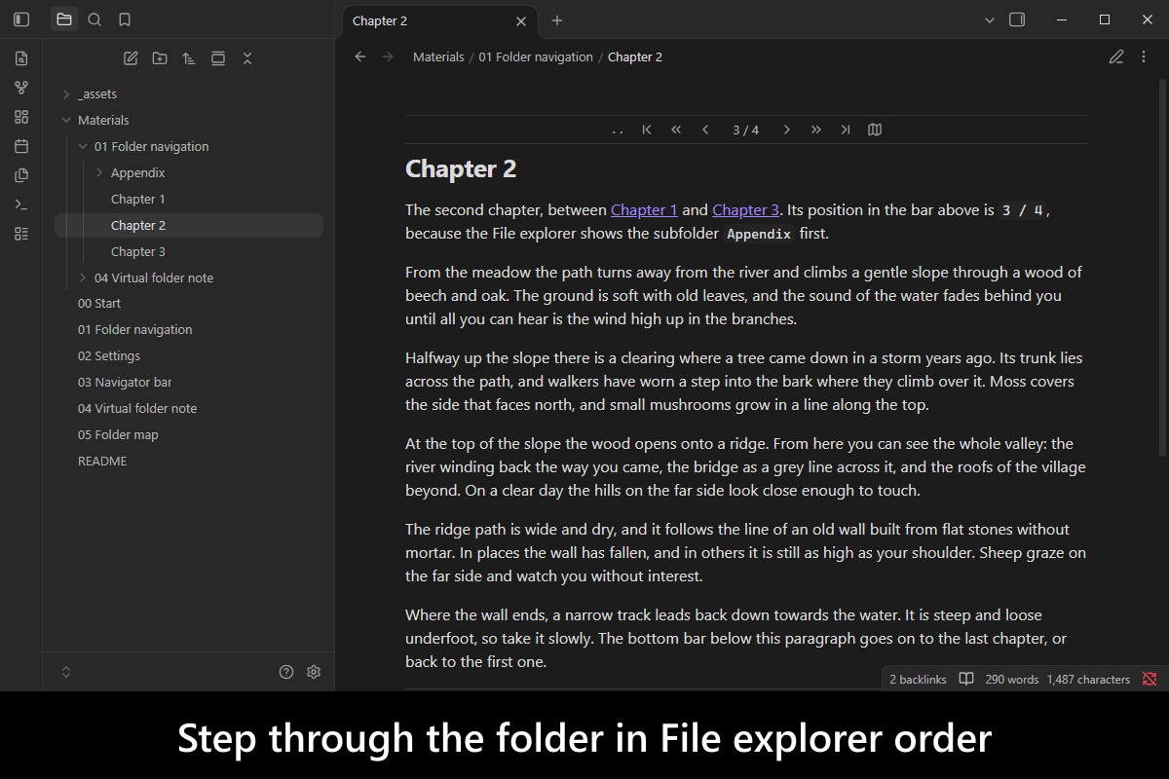
Task: Select Chapter 2 in the file tree
Action: (189, 225)
